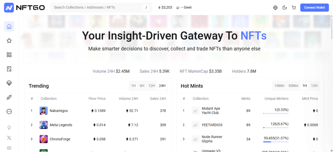Viewport: 333px width, 152px height.
Task: Click YEETARDIOS mint price 0.0069
Action: pos(311,125)
